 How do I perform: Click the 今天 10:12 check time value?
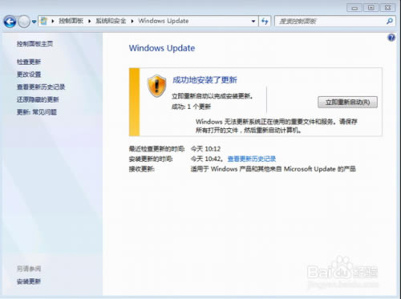(x=205, y=149)
